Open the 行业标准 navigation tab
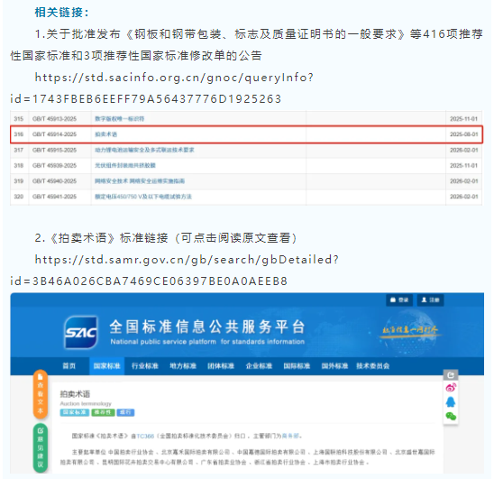 click(x=145, y=366)
